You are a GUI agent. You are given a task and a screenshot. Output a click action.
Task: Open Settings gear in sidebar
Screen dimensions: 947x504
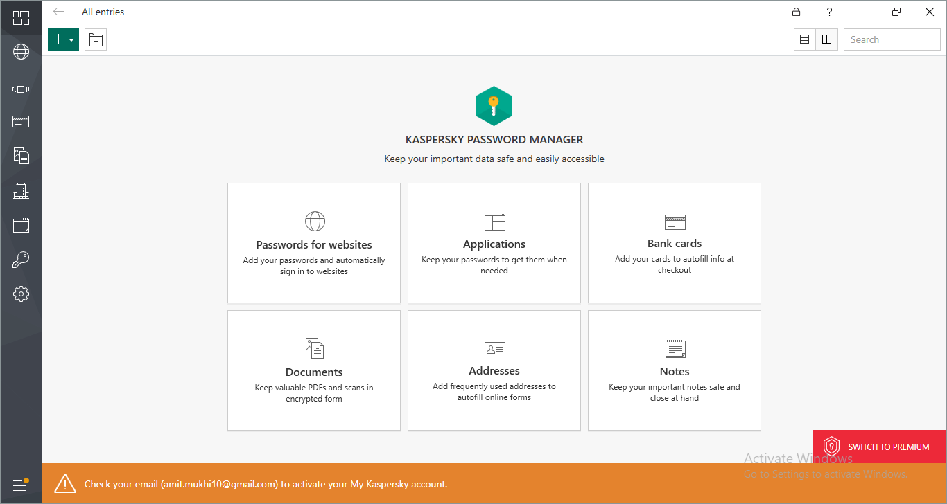pos(21,294)
